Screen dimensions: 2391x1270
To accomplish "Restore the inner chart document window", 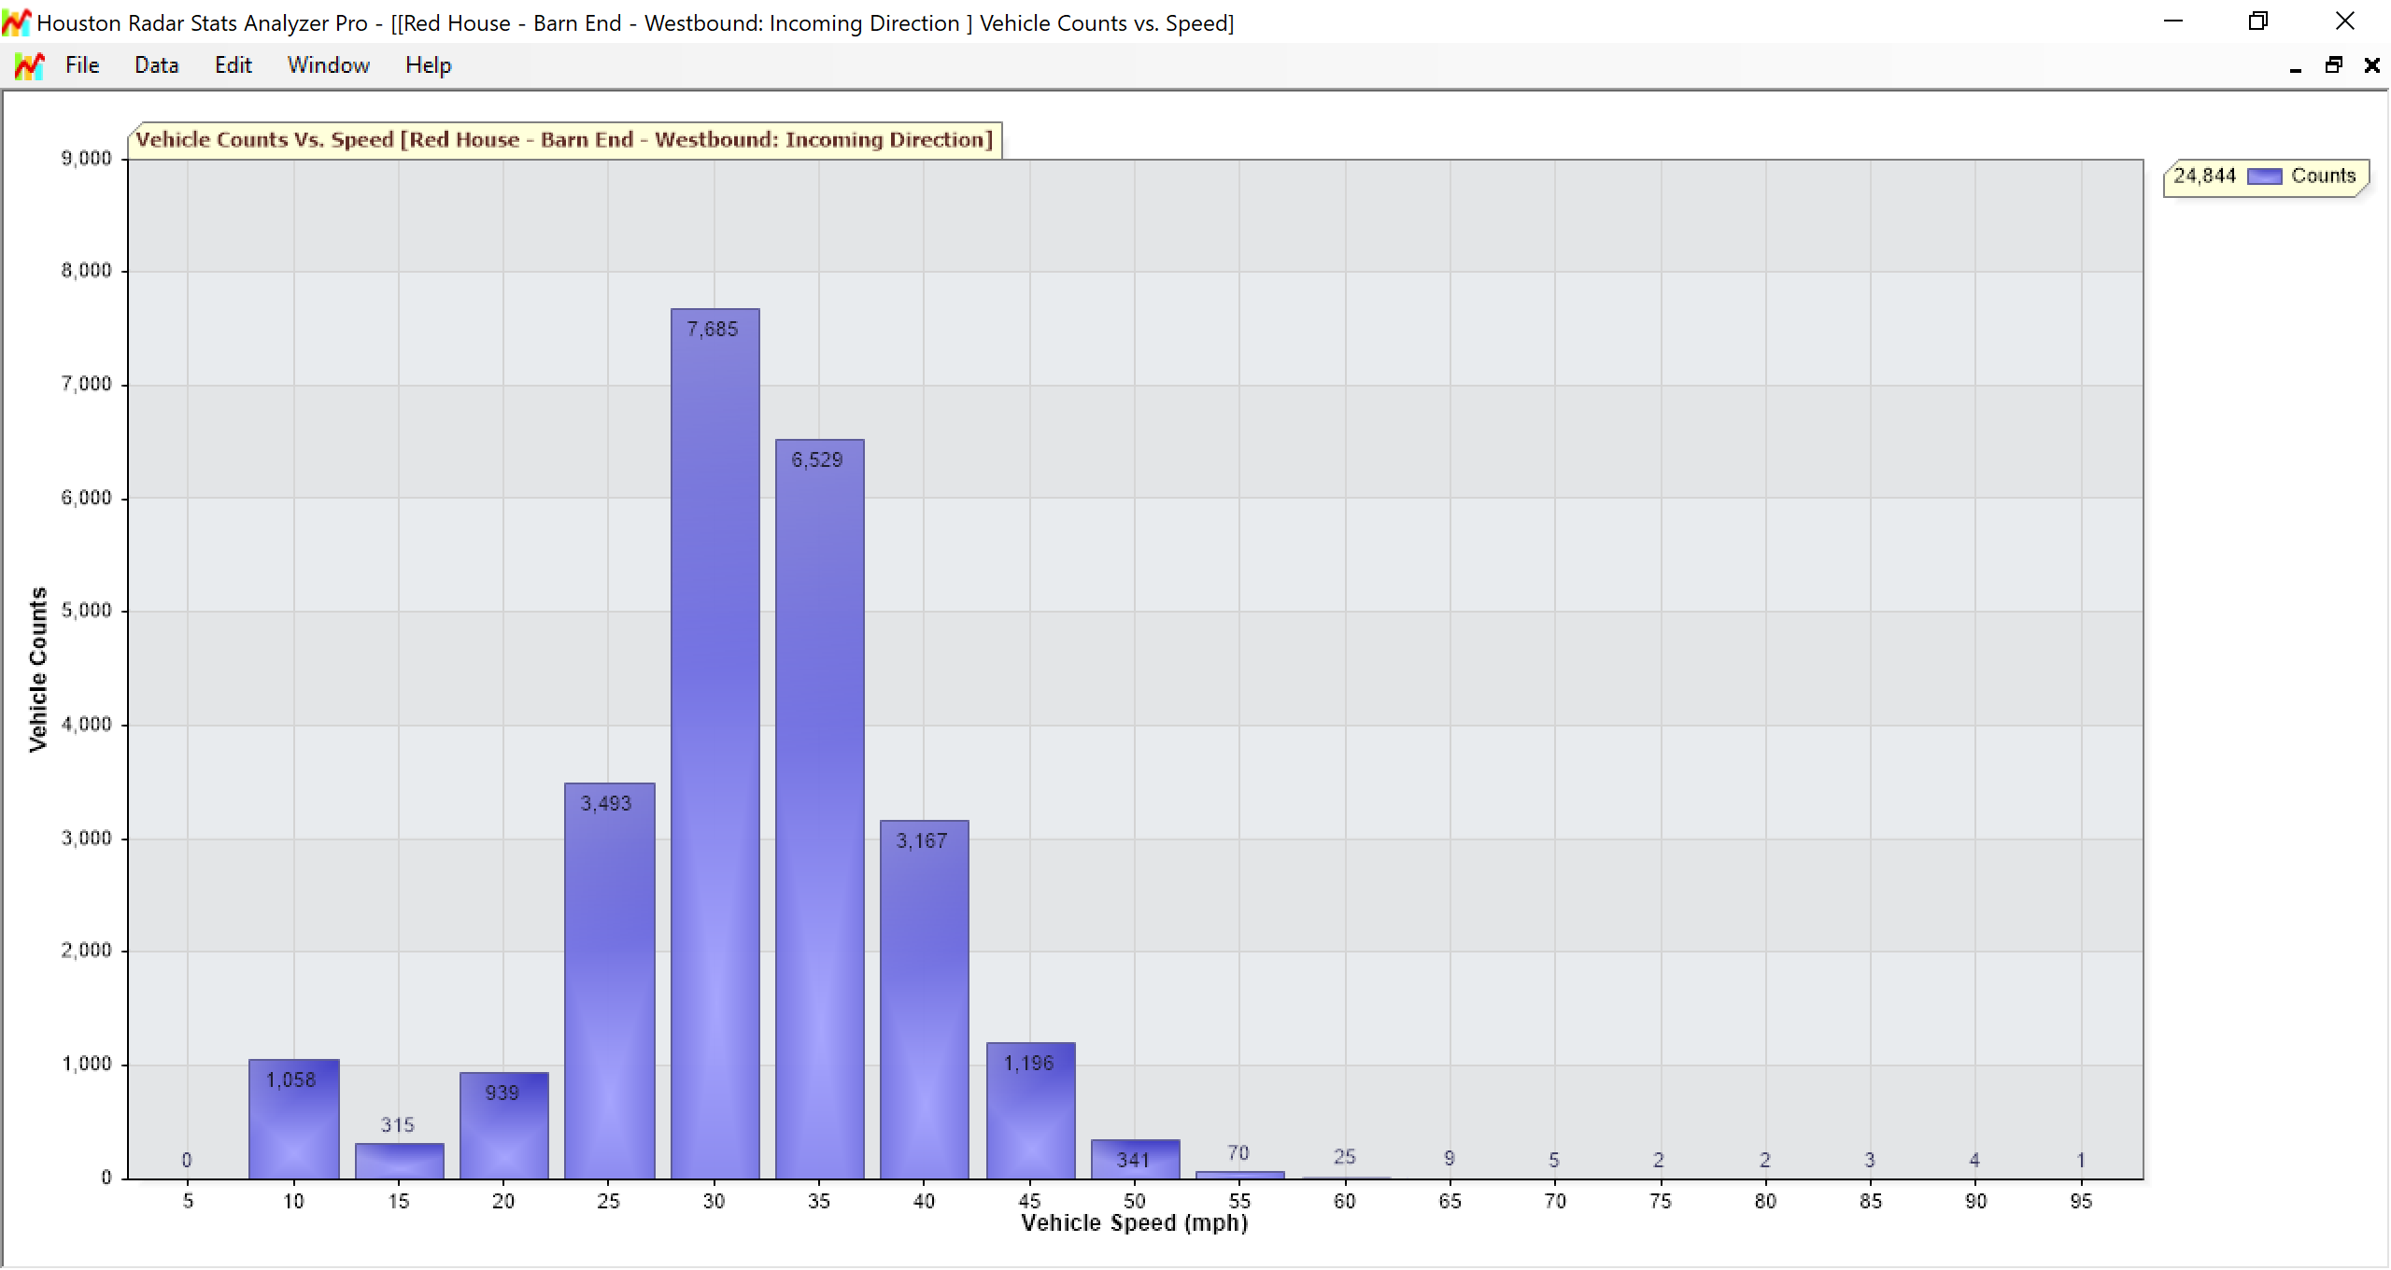I will click(x=2334, y=65).
